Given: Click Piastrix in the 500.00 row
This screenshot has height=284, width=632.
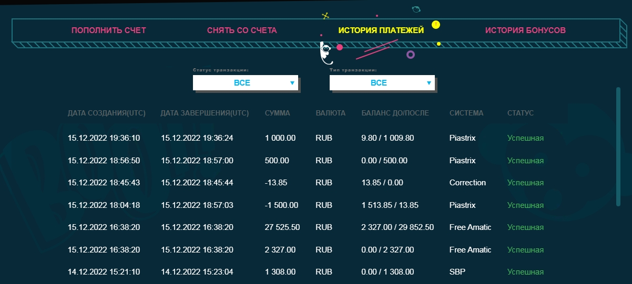Looking at the screenshot, I should pos(463,161).
